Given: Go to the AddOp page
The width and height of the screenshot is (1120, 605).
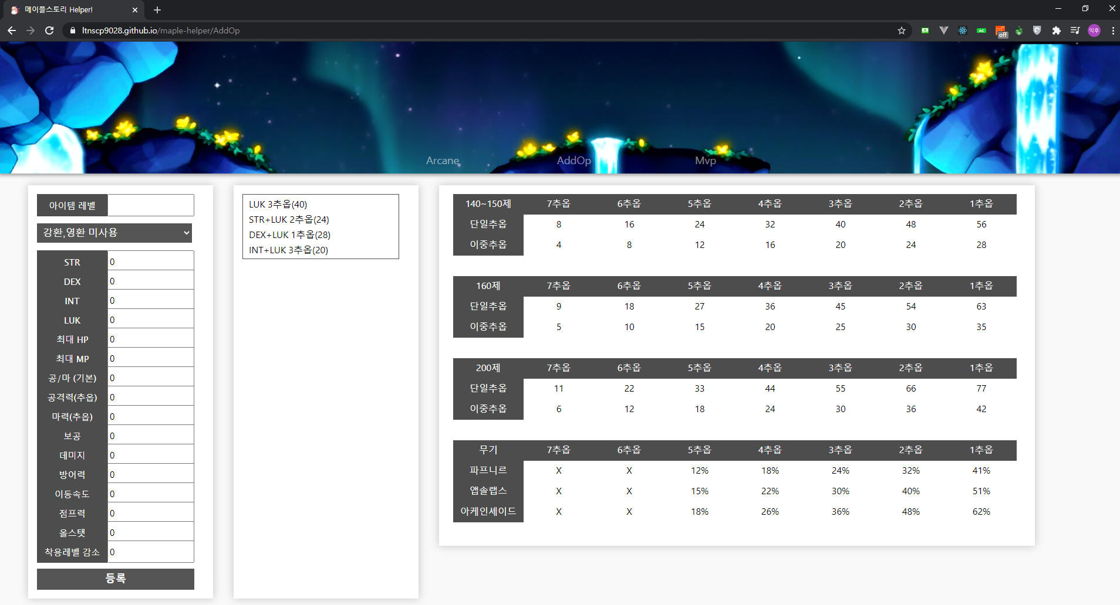Looking at the screenshot, I should pyautogui.click(x=574, y=161).
